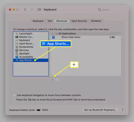Viewport: 134px width, 122px height.
Task: Switch to the Text tab
Action: 50,21
